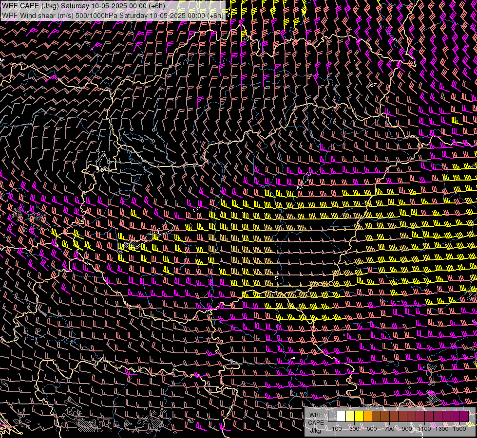Viewport: 477px width, 438px height.
Task: Select the last purple legend swatch
Action: click(464, 416)
